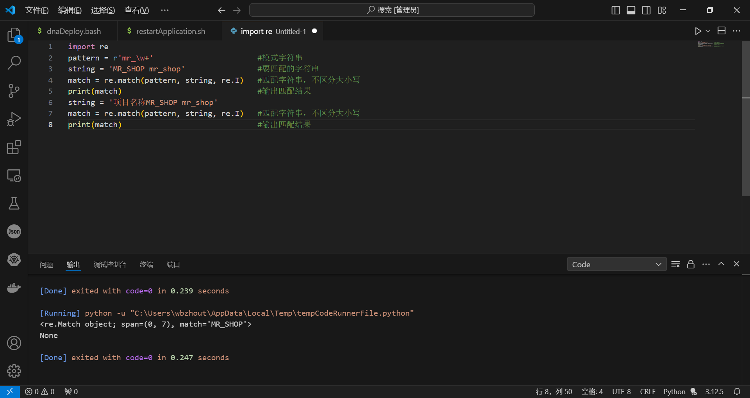750x398 pixels.
Task: Open the 文件(F) menu
Action: [x=37, y=10]
